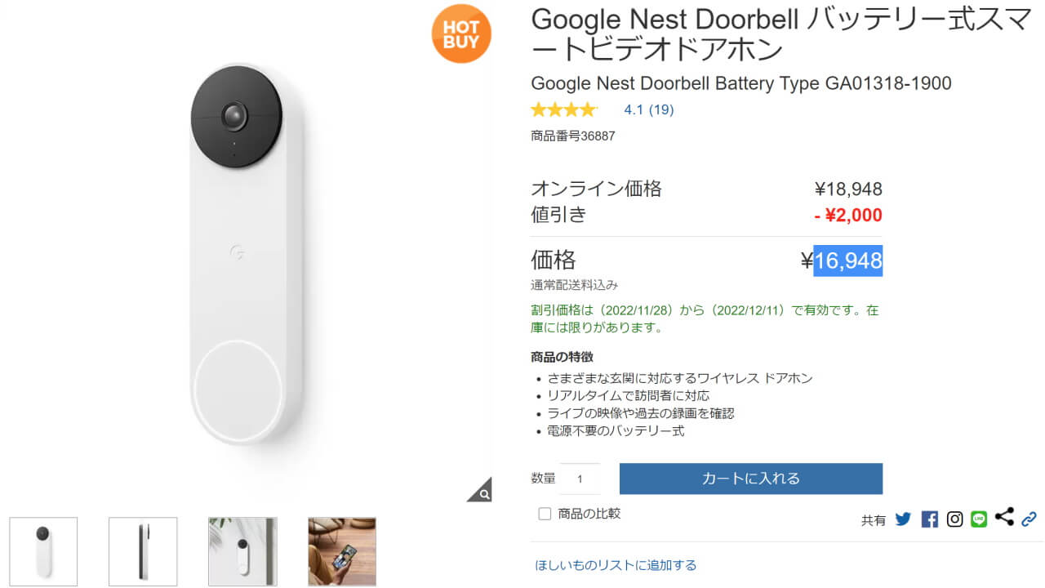Open the image zoom magnifier

click(x=483, y=492)
